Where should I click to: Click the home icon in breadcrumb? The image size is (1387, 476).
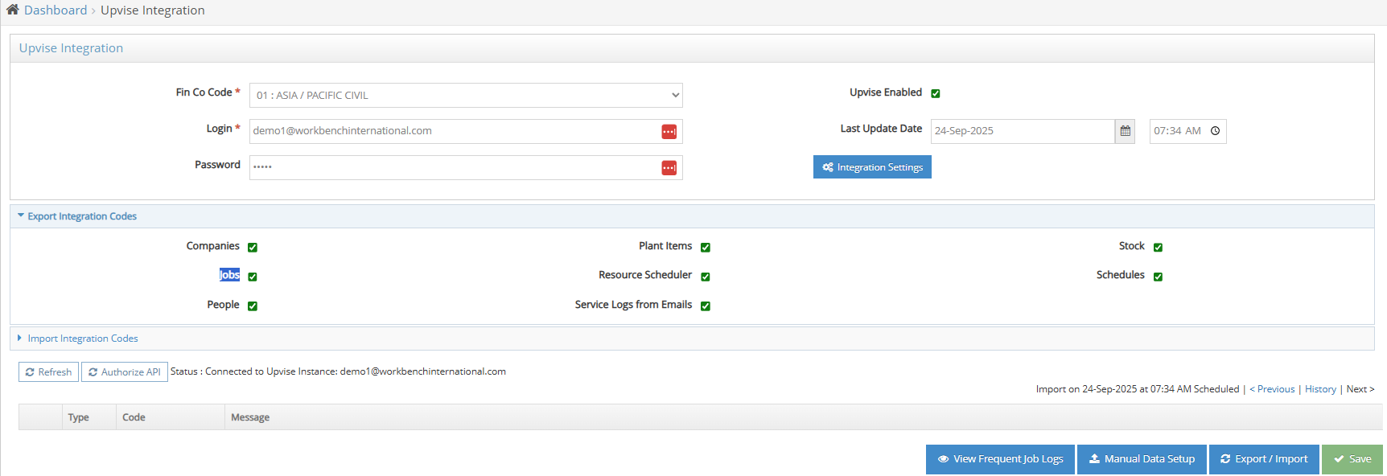tap(13, 10)
